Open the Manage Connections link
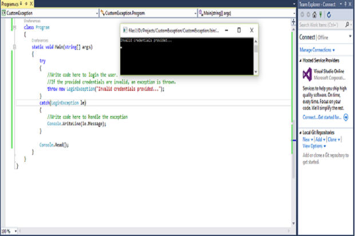Viewport: 355px width, 236px height. (317, 50)
